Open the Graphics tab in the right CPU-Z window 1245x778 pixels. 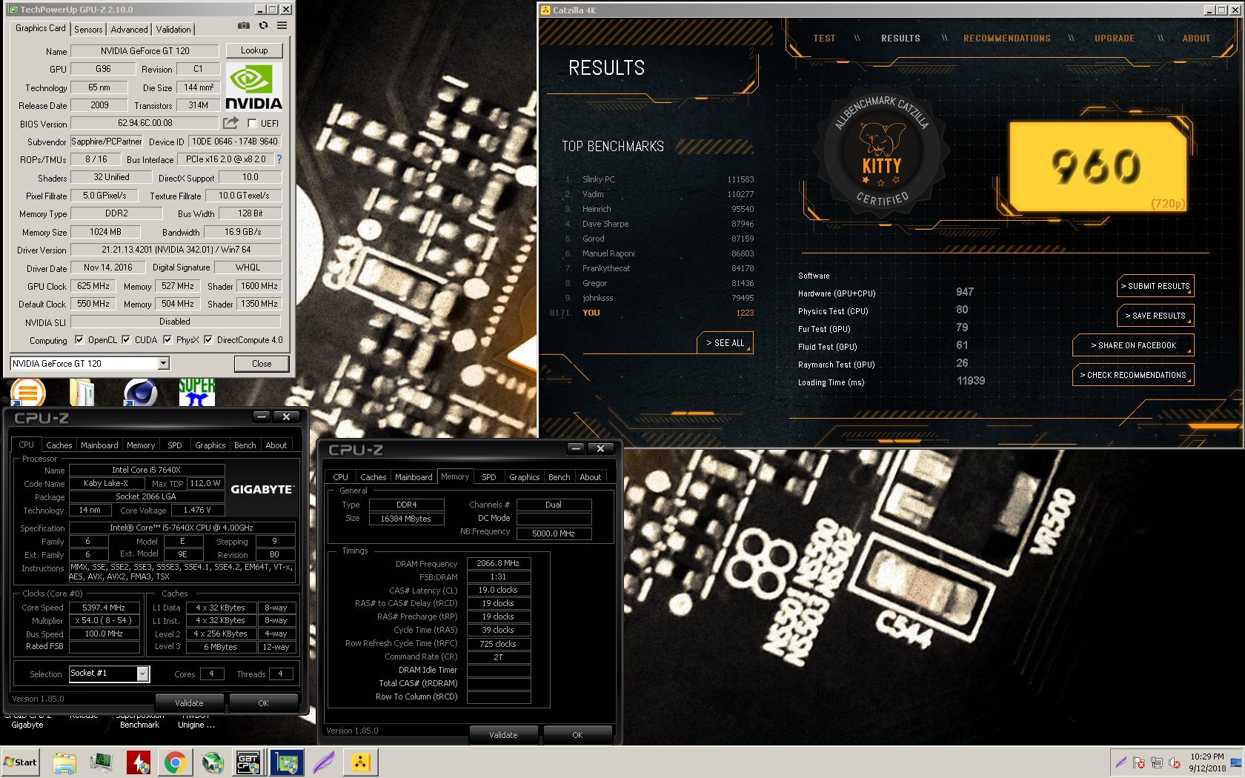(525, 477)
